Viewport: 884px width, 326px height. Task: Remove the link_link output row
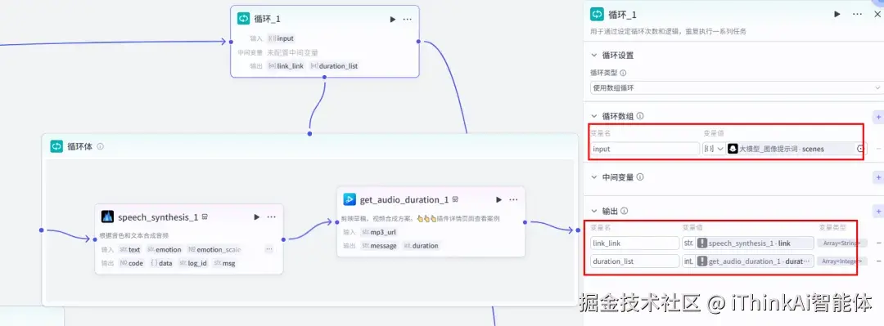[x=878, y=243]
